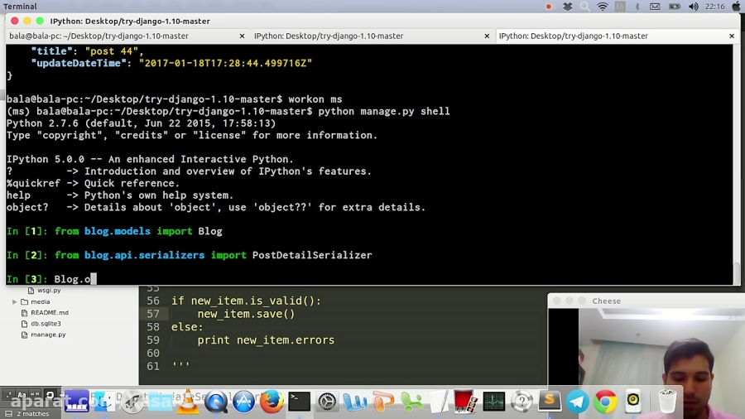Click the Wi-Fi icon in the menu bar
Viewport: 745px width, 419px height.
point(603,7)
